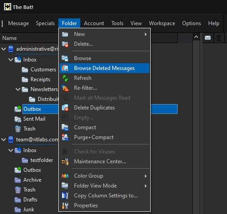Collapse the administrative account tree node
This screenshot has width=227, height=214.
point(4,49)
